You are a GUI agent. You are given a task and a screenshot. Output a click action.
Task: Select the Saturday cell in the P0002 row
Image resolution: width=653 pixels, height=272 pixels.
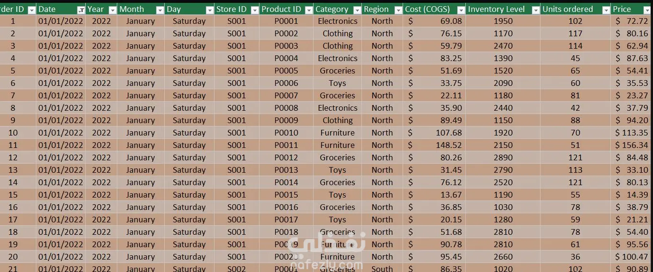pos(189,33)
